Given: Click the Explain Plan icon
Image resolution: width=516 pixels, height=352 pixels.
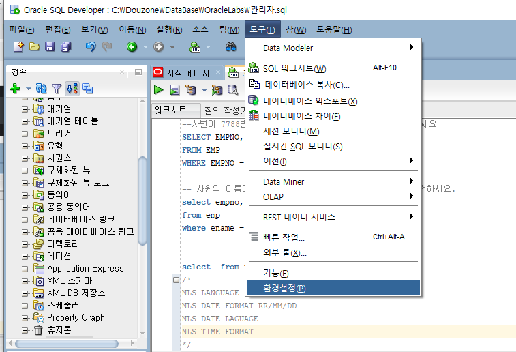Looking at the screenshot, I should point(191,89).
